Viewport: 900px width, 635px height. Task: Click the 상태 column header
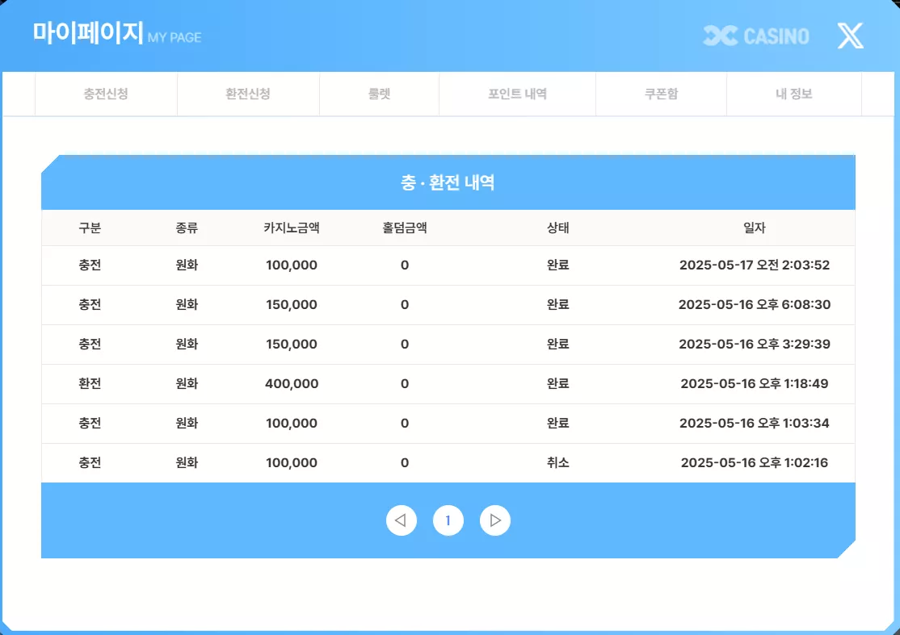[x=558, y=228]
